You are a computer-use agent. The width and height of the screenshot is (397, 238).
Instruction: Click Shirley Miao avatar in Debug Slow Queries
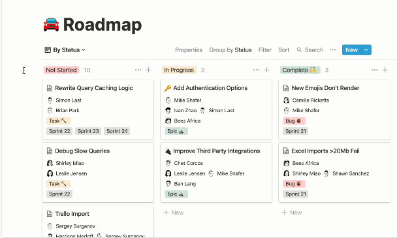tap(50, 163)
